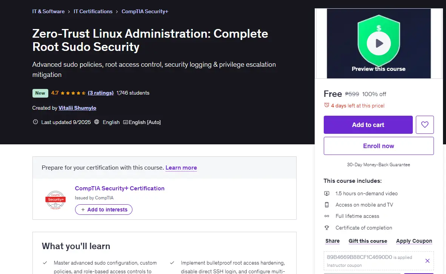Click the checkmark beside Implement bulletproof root access
446x274 pixels.
coord(172,263)
